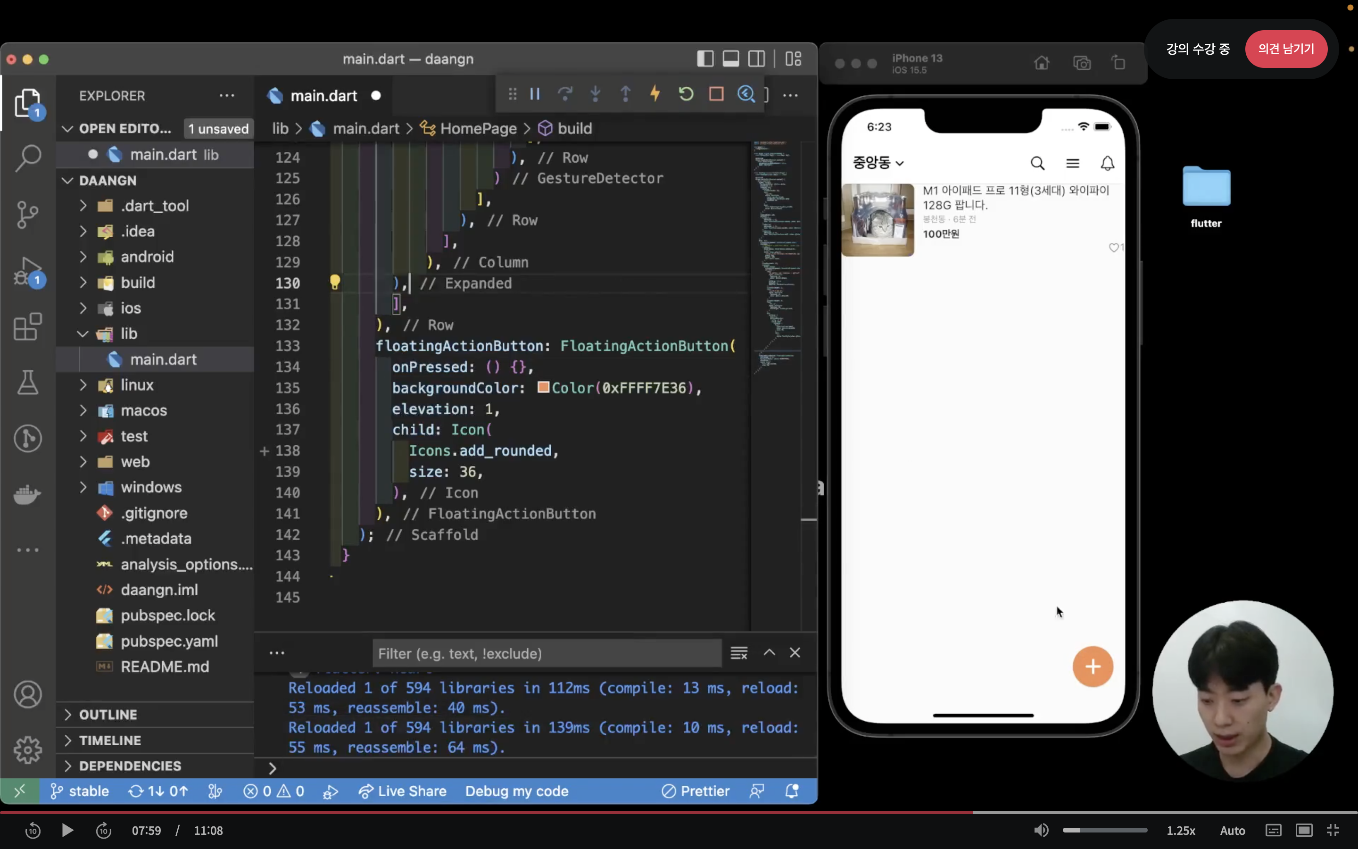Open the Docker view
Screen dimensions: 1358x849
point(27,495)
